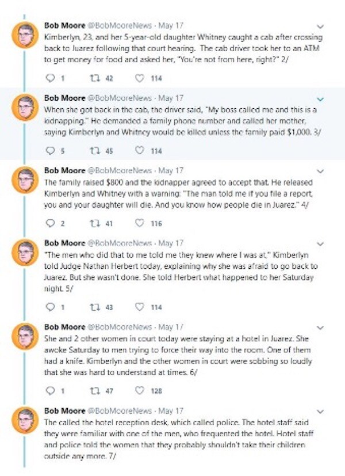345x476 pixels.
Task: Toggle the like heart on the tweet ending 5/
Action: tap(139, 307)
